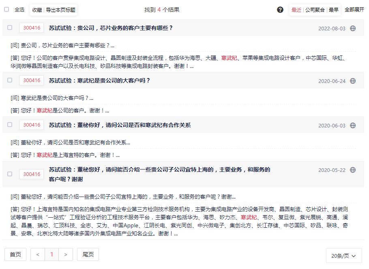
Task: Switch sorting to 最早 tab
Action: coord(334,10)
